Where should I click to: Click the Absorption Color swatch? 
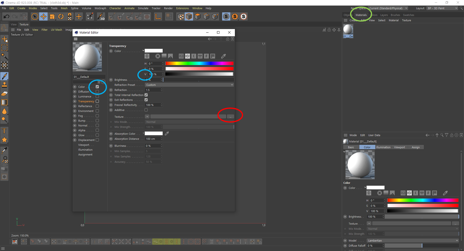click(x=154, y=133)
